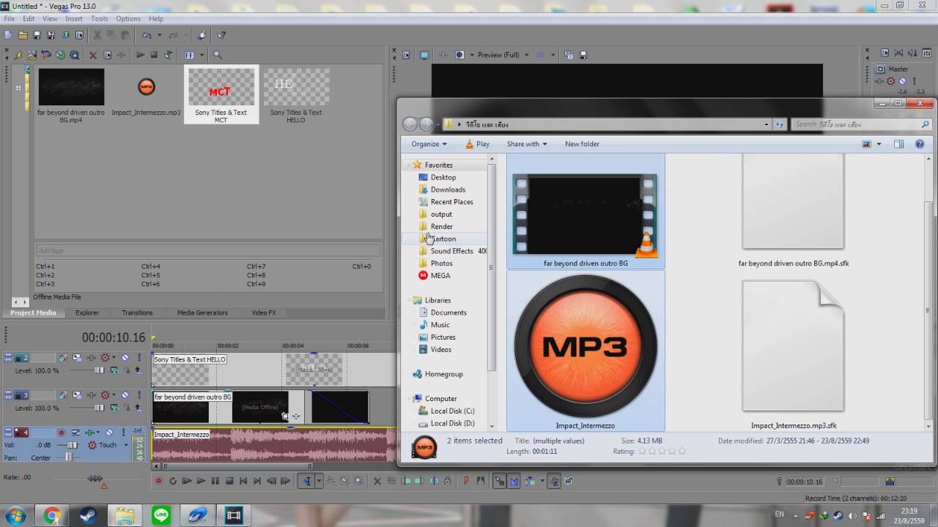Image resolution: width=938 pixels, height=527 pixels.
Task: Open the Undo history dropdown arrow
Action: 158,35
